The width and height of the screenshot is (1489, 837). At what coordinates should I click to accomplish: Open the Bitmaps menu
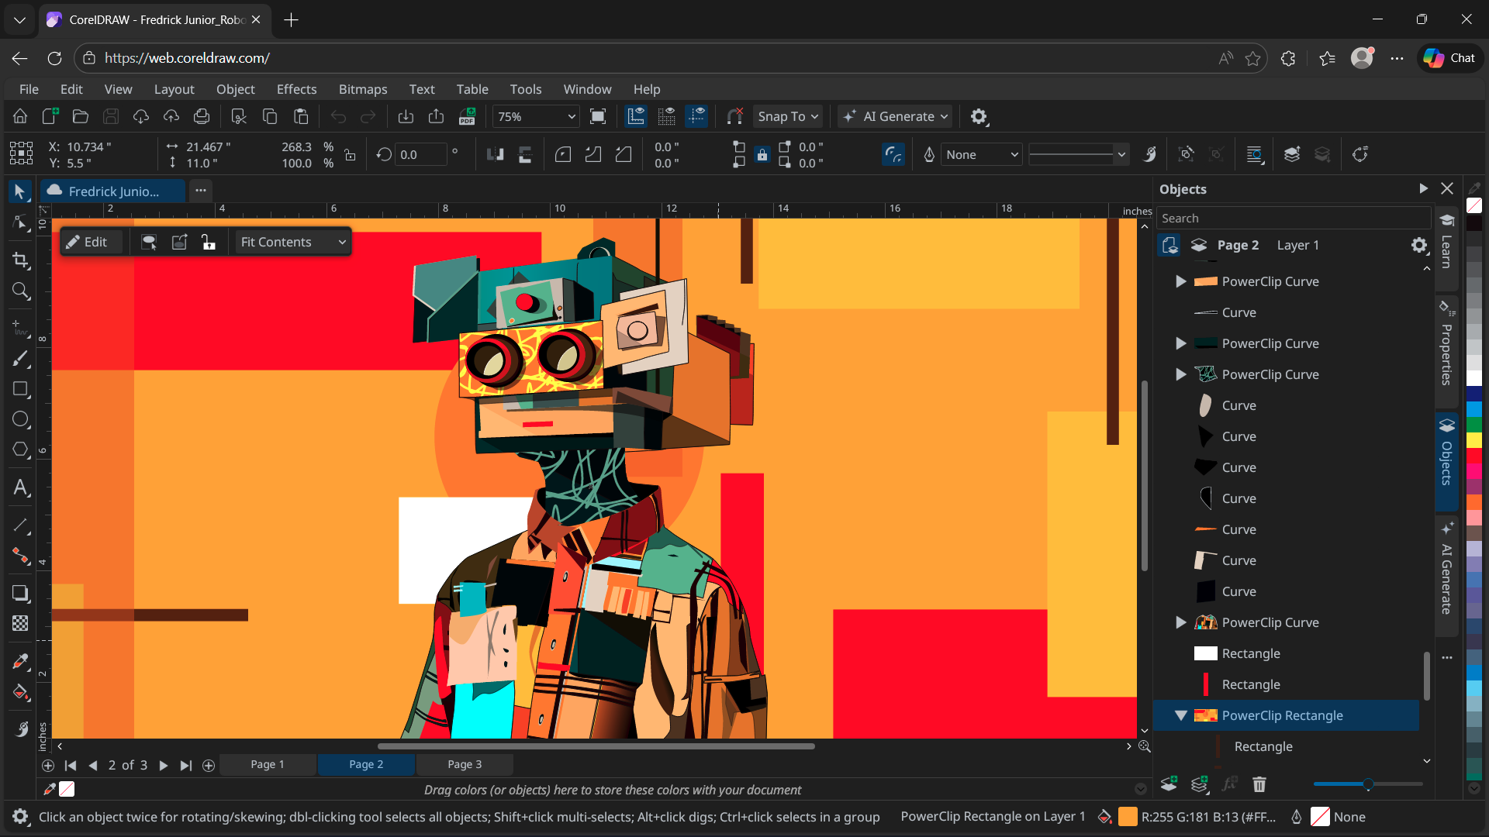tap(362, 89)
